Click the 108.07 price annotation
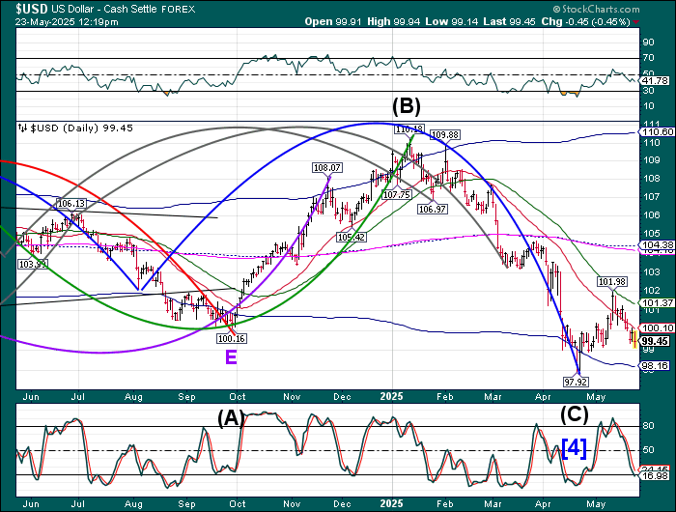676x512 pixels. pos(327,167)
